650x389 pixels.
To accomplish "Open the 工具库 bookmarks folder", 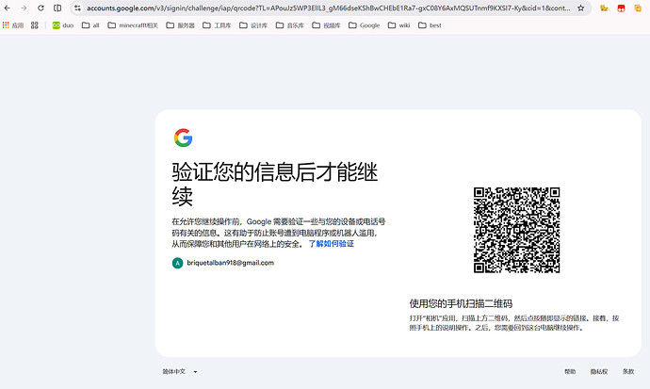I will [217, 25].
